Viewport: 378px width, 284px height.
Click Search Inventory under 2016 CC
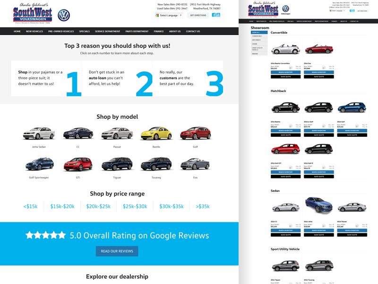click(x=286, y=231)
